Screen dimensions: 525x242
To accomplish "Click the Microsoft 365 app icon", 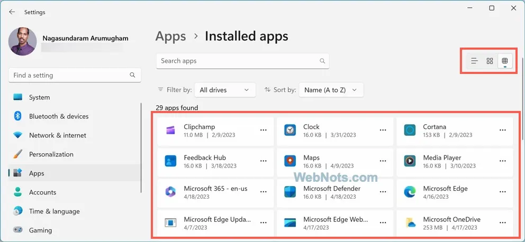I will (x=170, y=192).
